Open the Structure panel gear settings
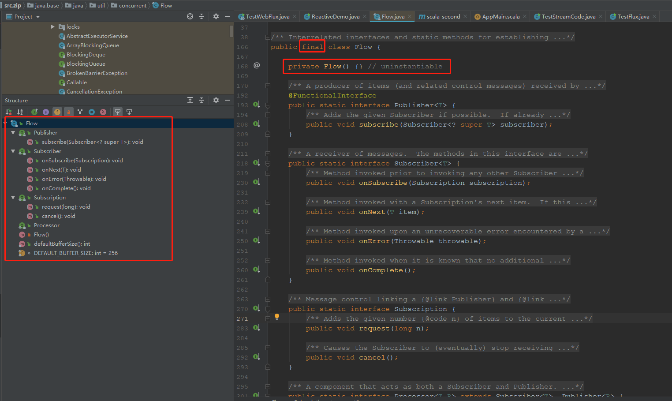 pyautogui.click(x=216, y=100)
